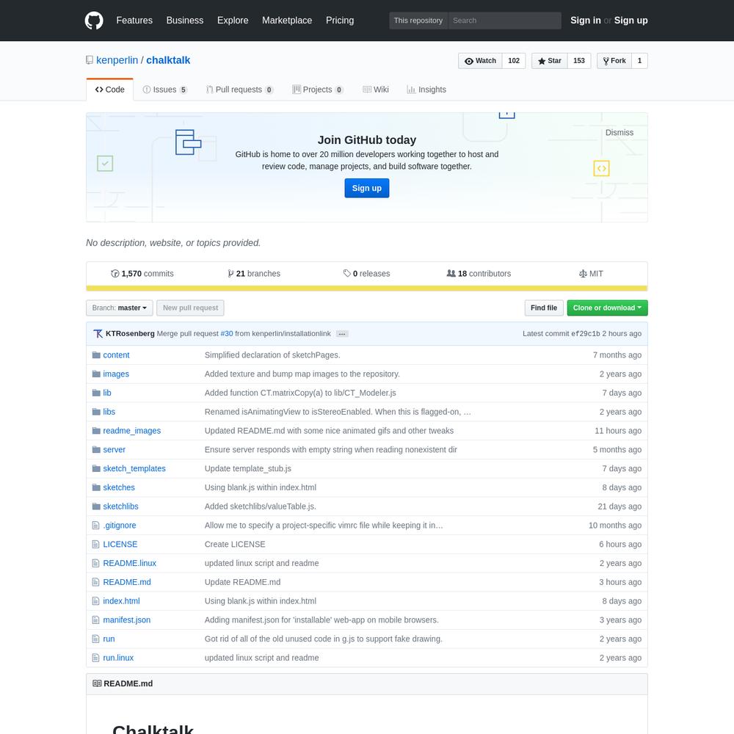Click the Fork button
Image resolution: width=734 pixels, height=734 pixels.
[614, 61]
